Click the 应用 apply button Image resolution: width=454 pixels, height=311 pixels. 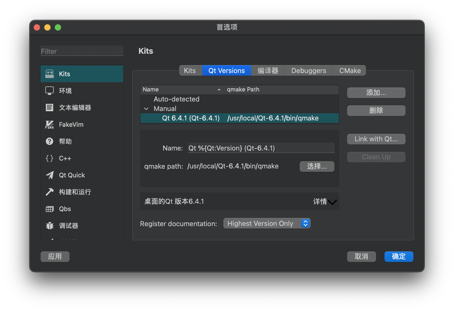(55, 257)
